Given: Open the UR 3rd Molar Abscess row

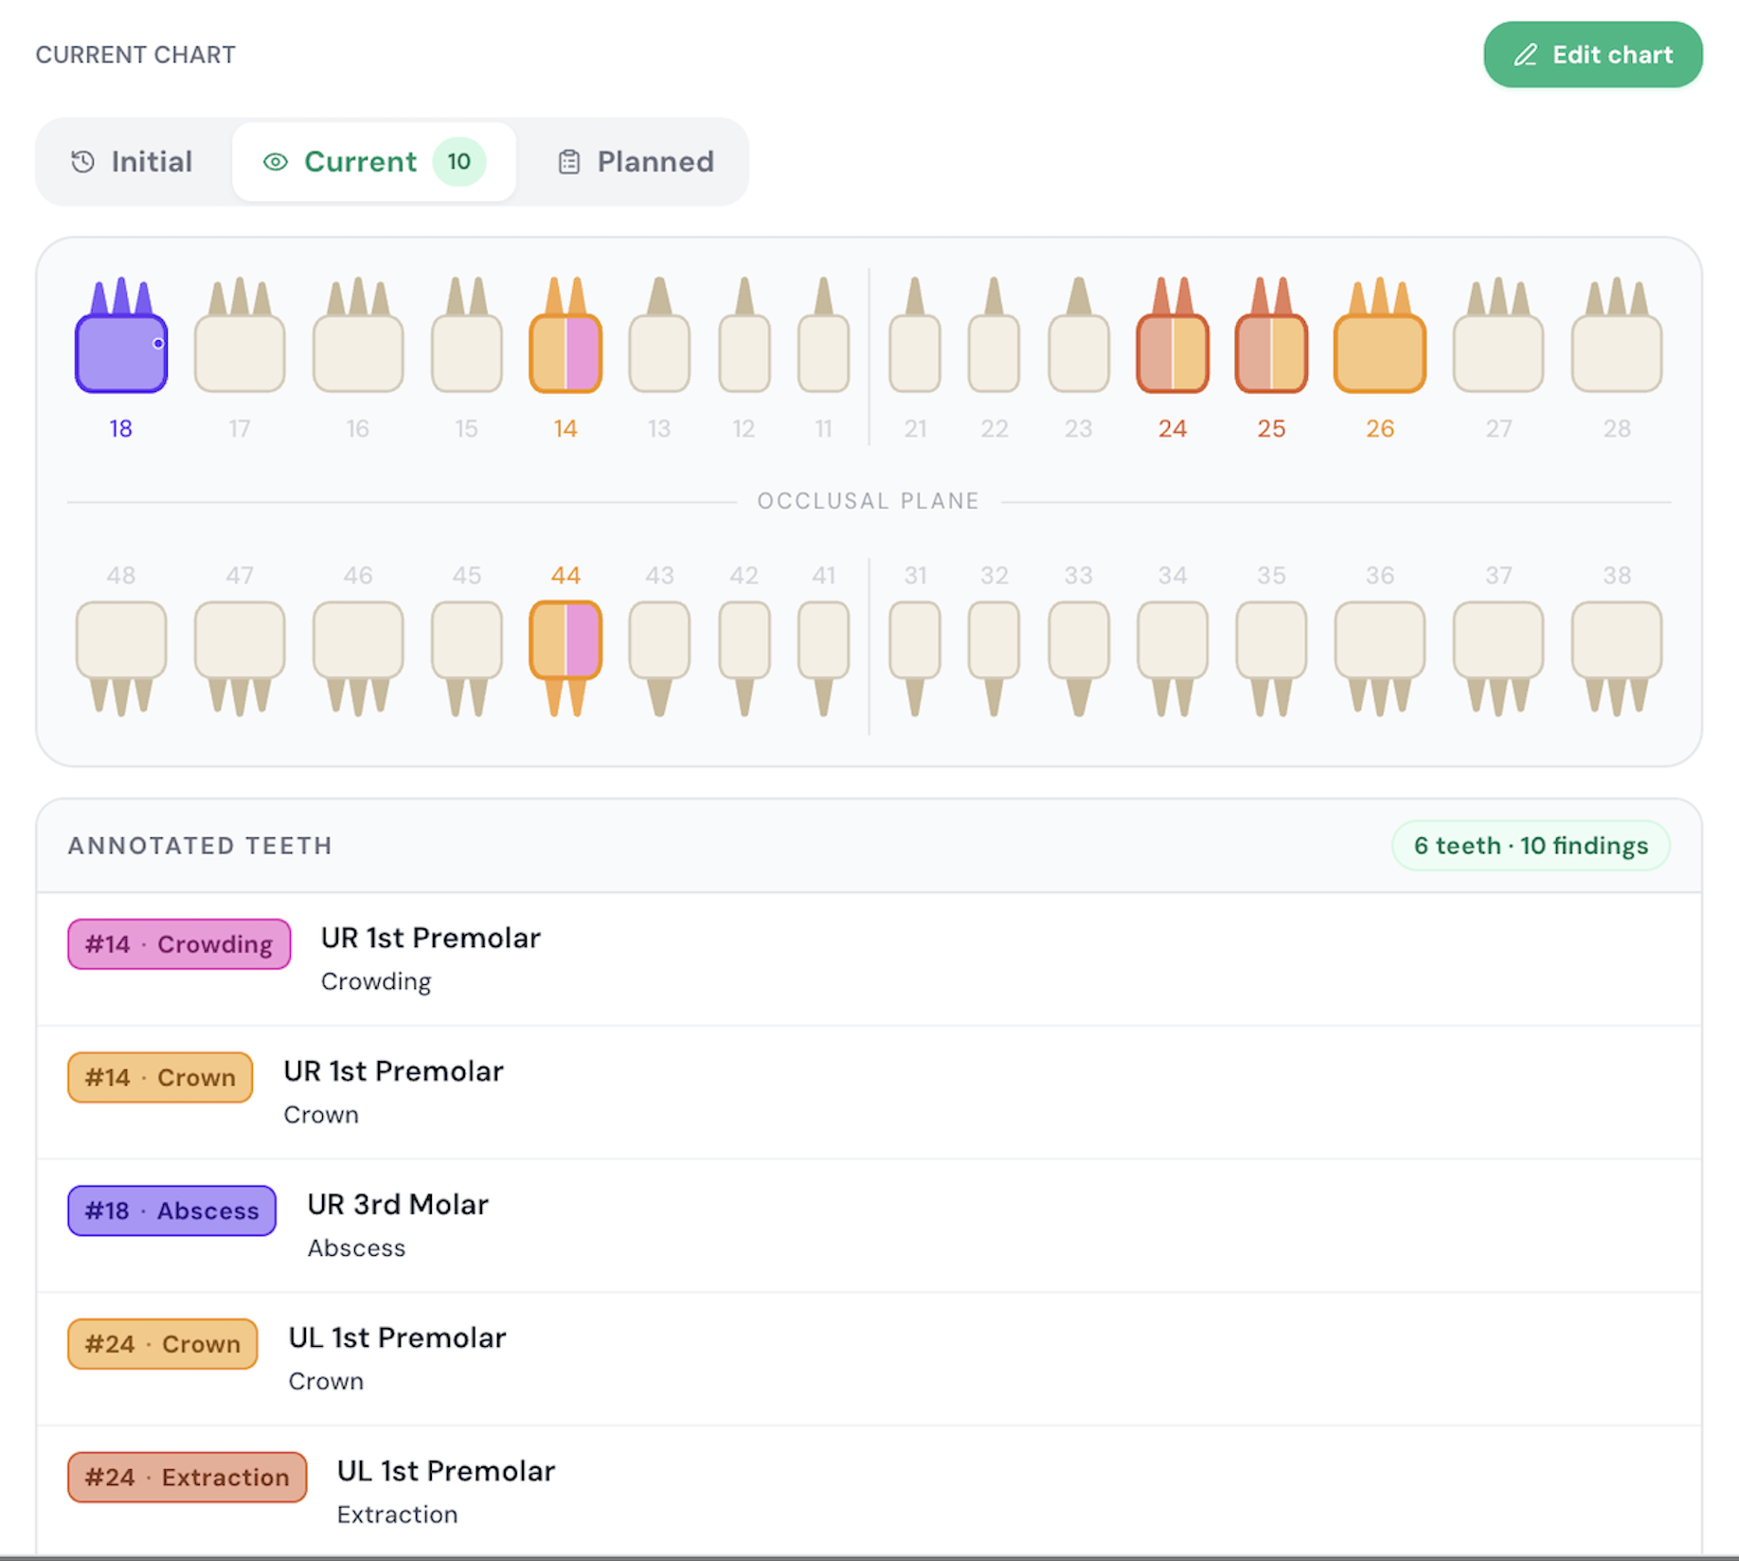Looking at the screenshot, I should click(869, 1226).
